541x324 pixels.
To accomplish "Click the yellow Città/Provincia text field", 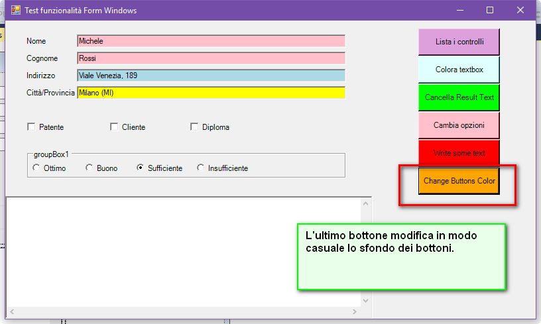I will point(211,93).
